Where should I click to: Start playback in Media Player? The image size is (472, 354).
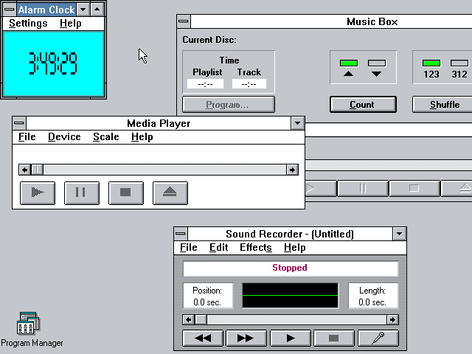tap(38, 193)
